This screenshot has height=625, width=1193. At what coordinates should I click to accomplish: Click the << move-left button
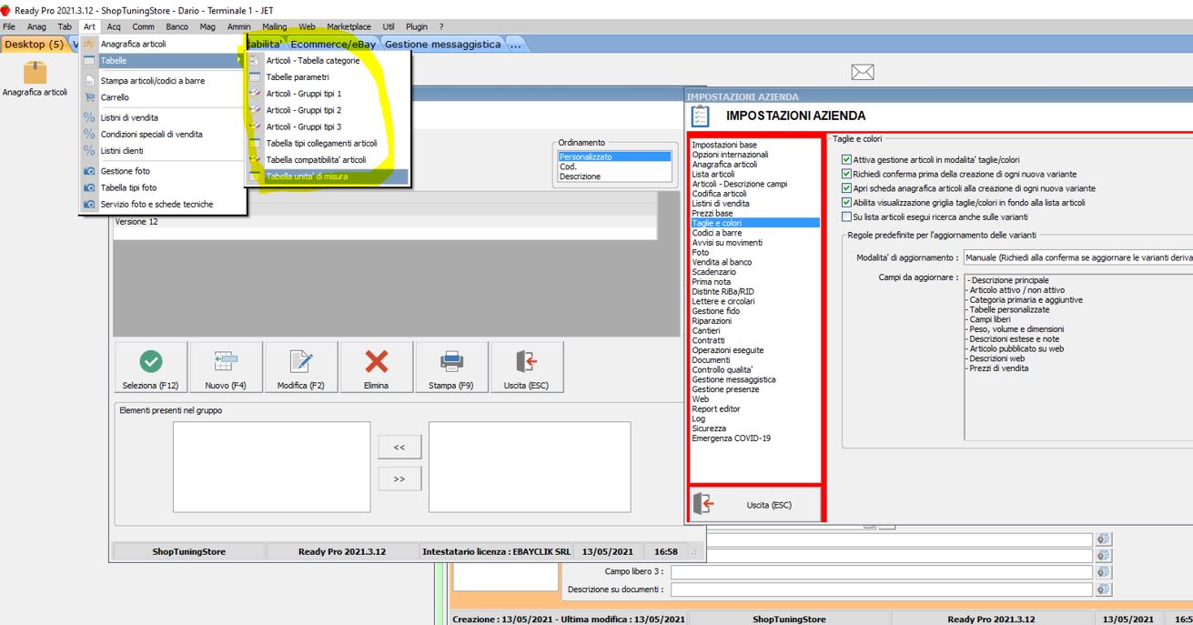(x=399, y=448)
